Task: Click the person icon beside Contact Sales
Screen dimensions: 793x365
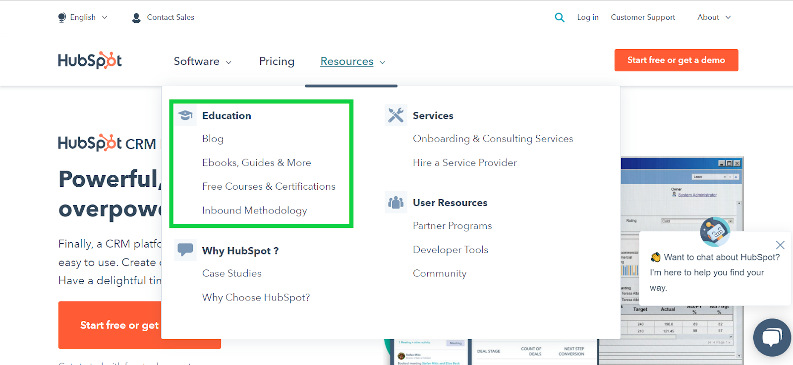Action: click(136, 18)
